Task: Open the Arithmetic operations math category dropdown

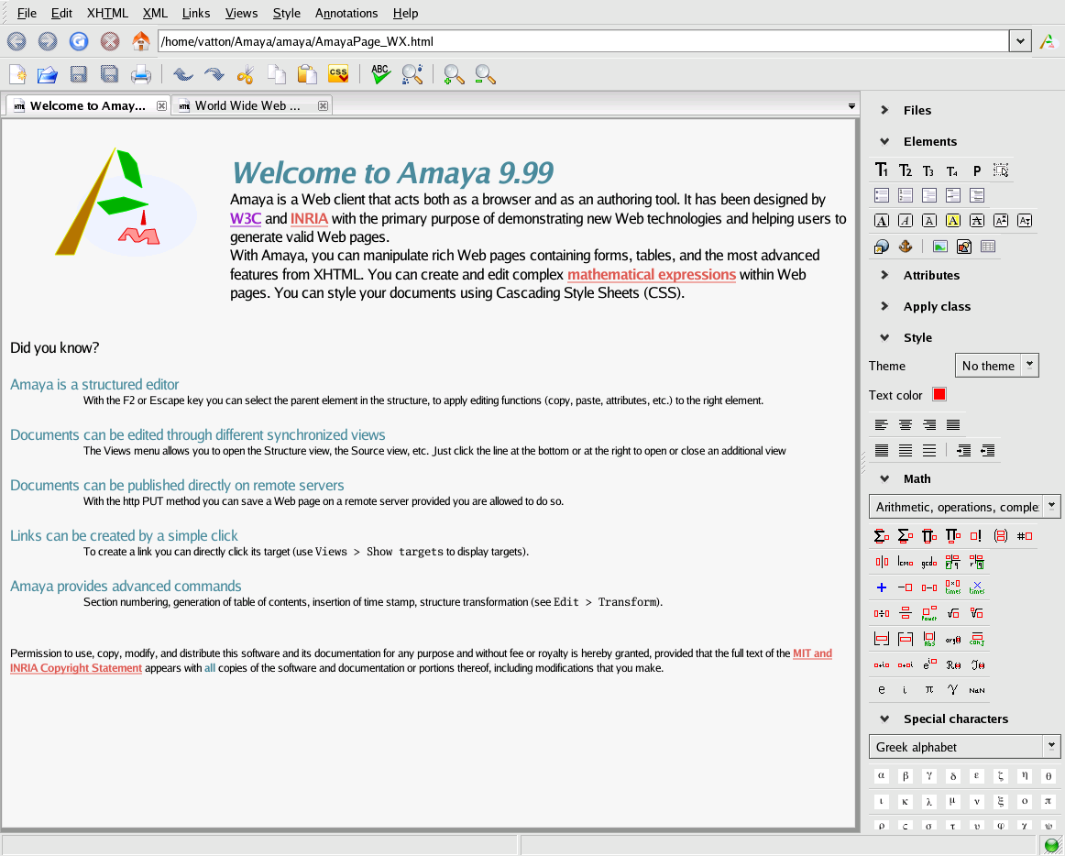Action: [x=964, y=507]
